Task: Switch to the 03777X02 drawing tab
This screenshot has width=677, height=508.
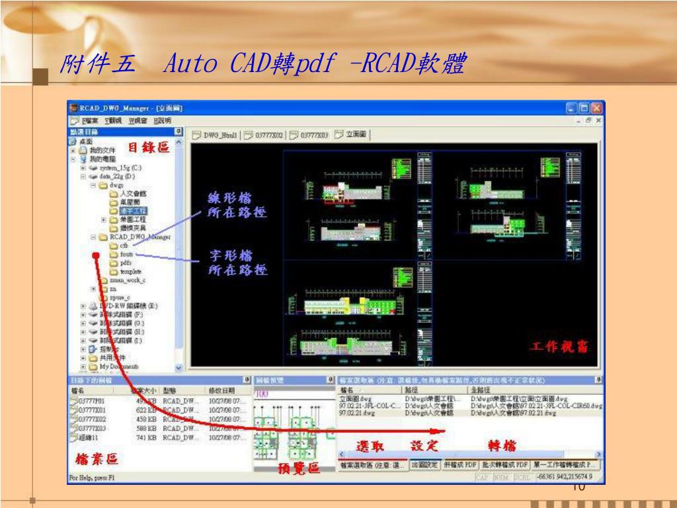Action: [x=264, y=135]
